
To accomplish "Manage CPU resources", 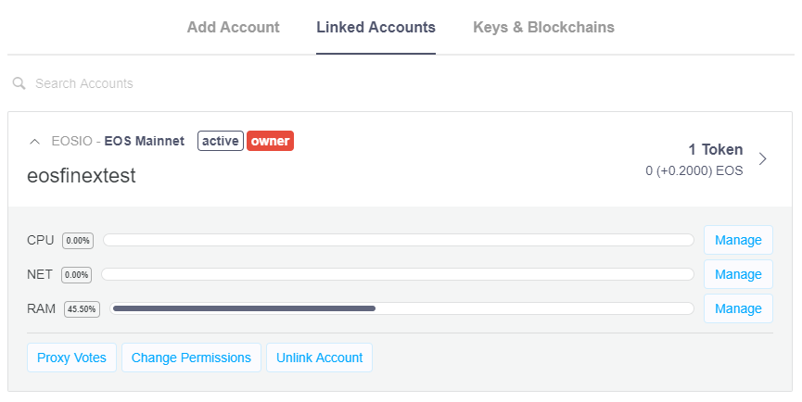I will (738, 240).
